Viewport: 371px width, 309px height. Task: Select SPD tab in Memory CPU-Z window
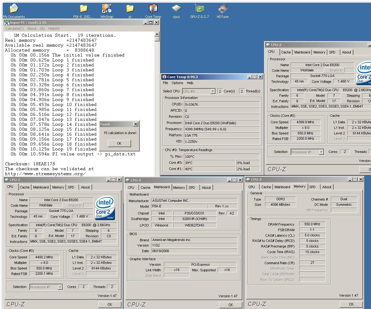coord(313,187)
